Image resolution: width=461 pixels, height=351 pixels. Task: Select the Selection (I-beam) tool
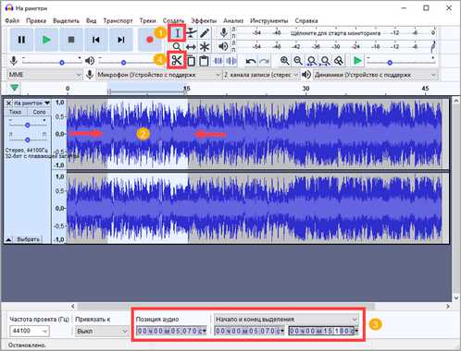coord(177,33)
